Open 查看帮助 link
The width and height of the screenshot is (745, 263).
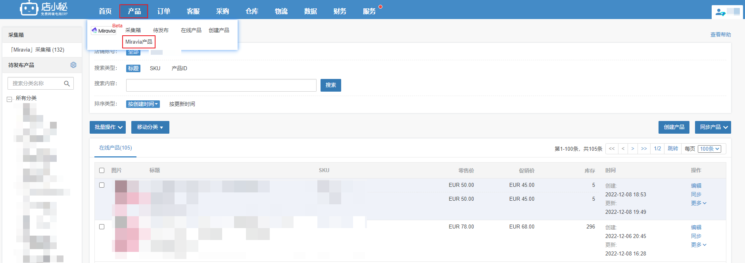click(x=720, y=35)
